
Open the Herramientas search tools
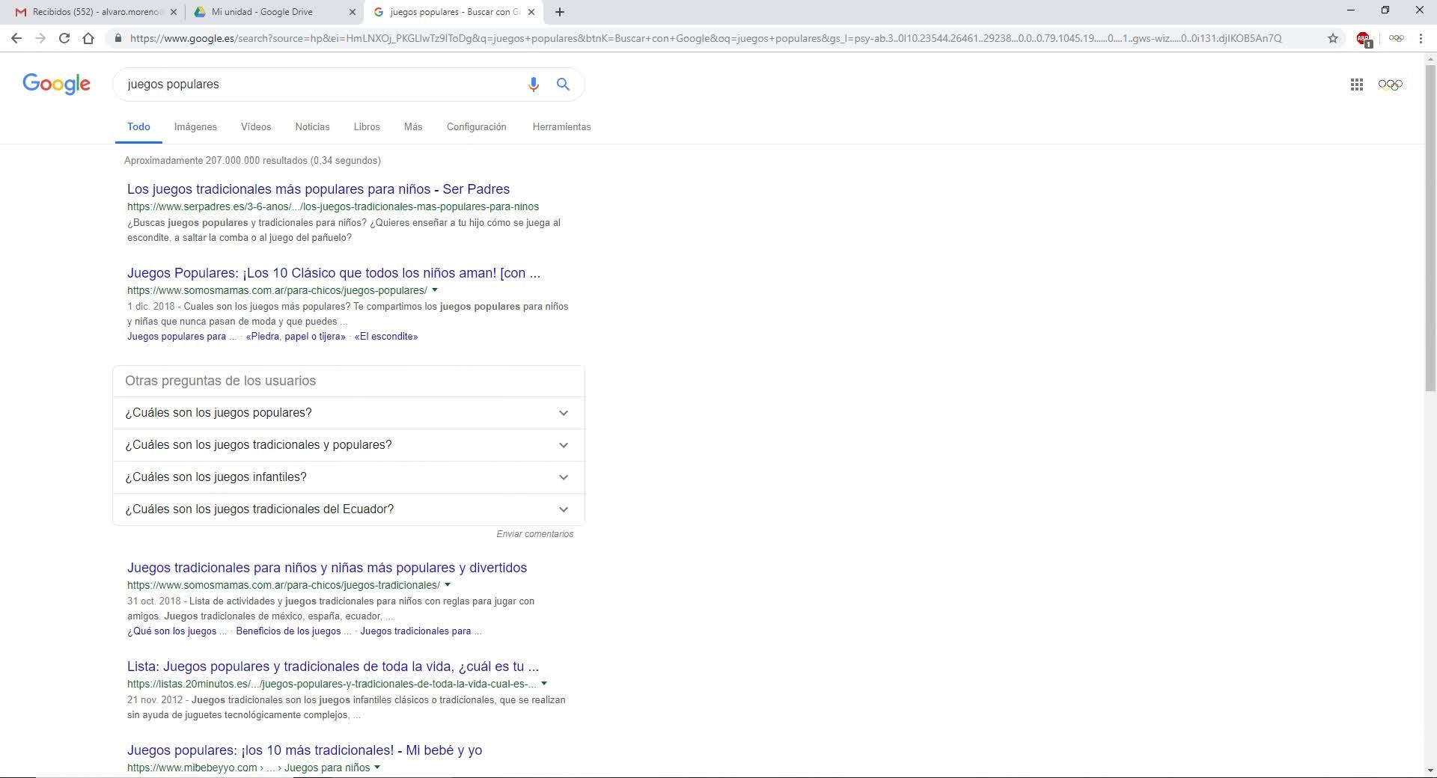(562, 127)
